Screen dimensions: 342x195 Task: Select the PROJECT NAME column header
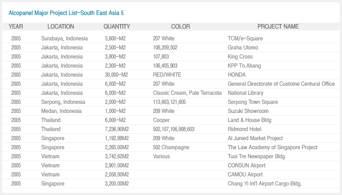278,26
